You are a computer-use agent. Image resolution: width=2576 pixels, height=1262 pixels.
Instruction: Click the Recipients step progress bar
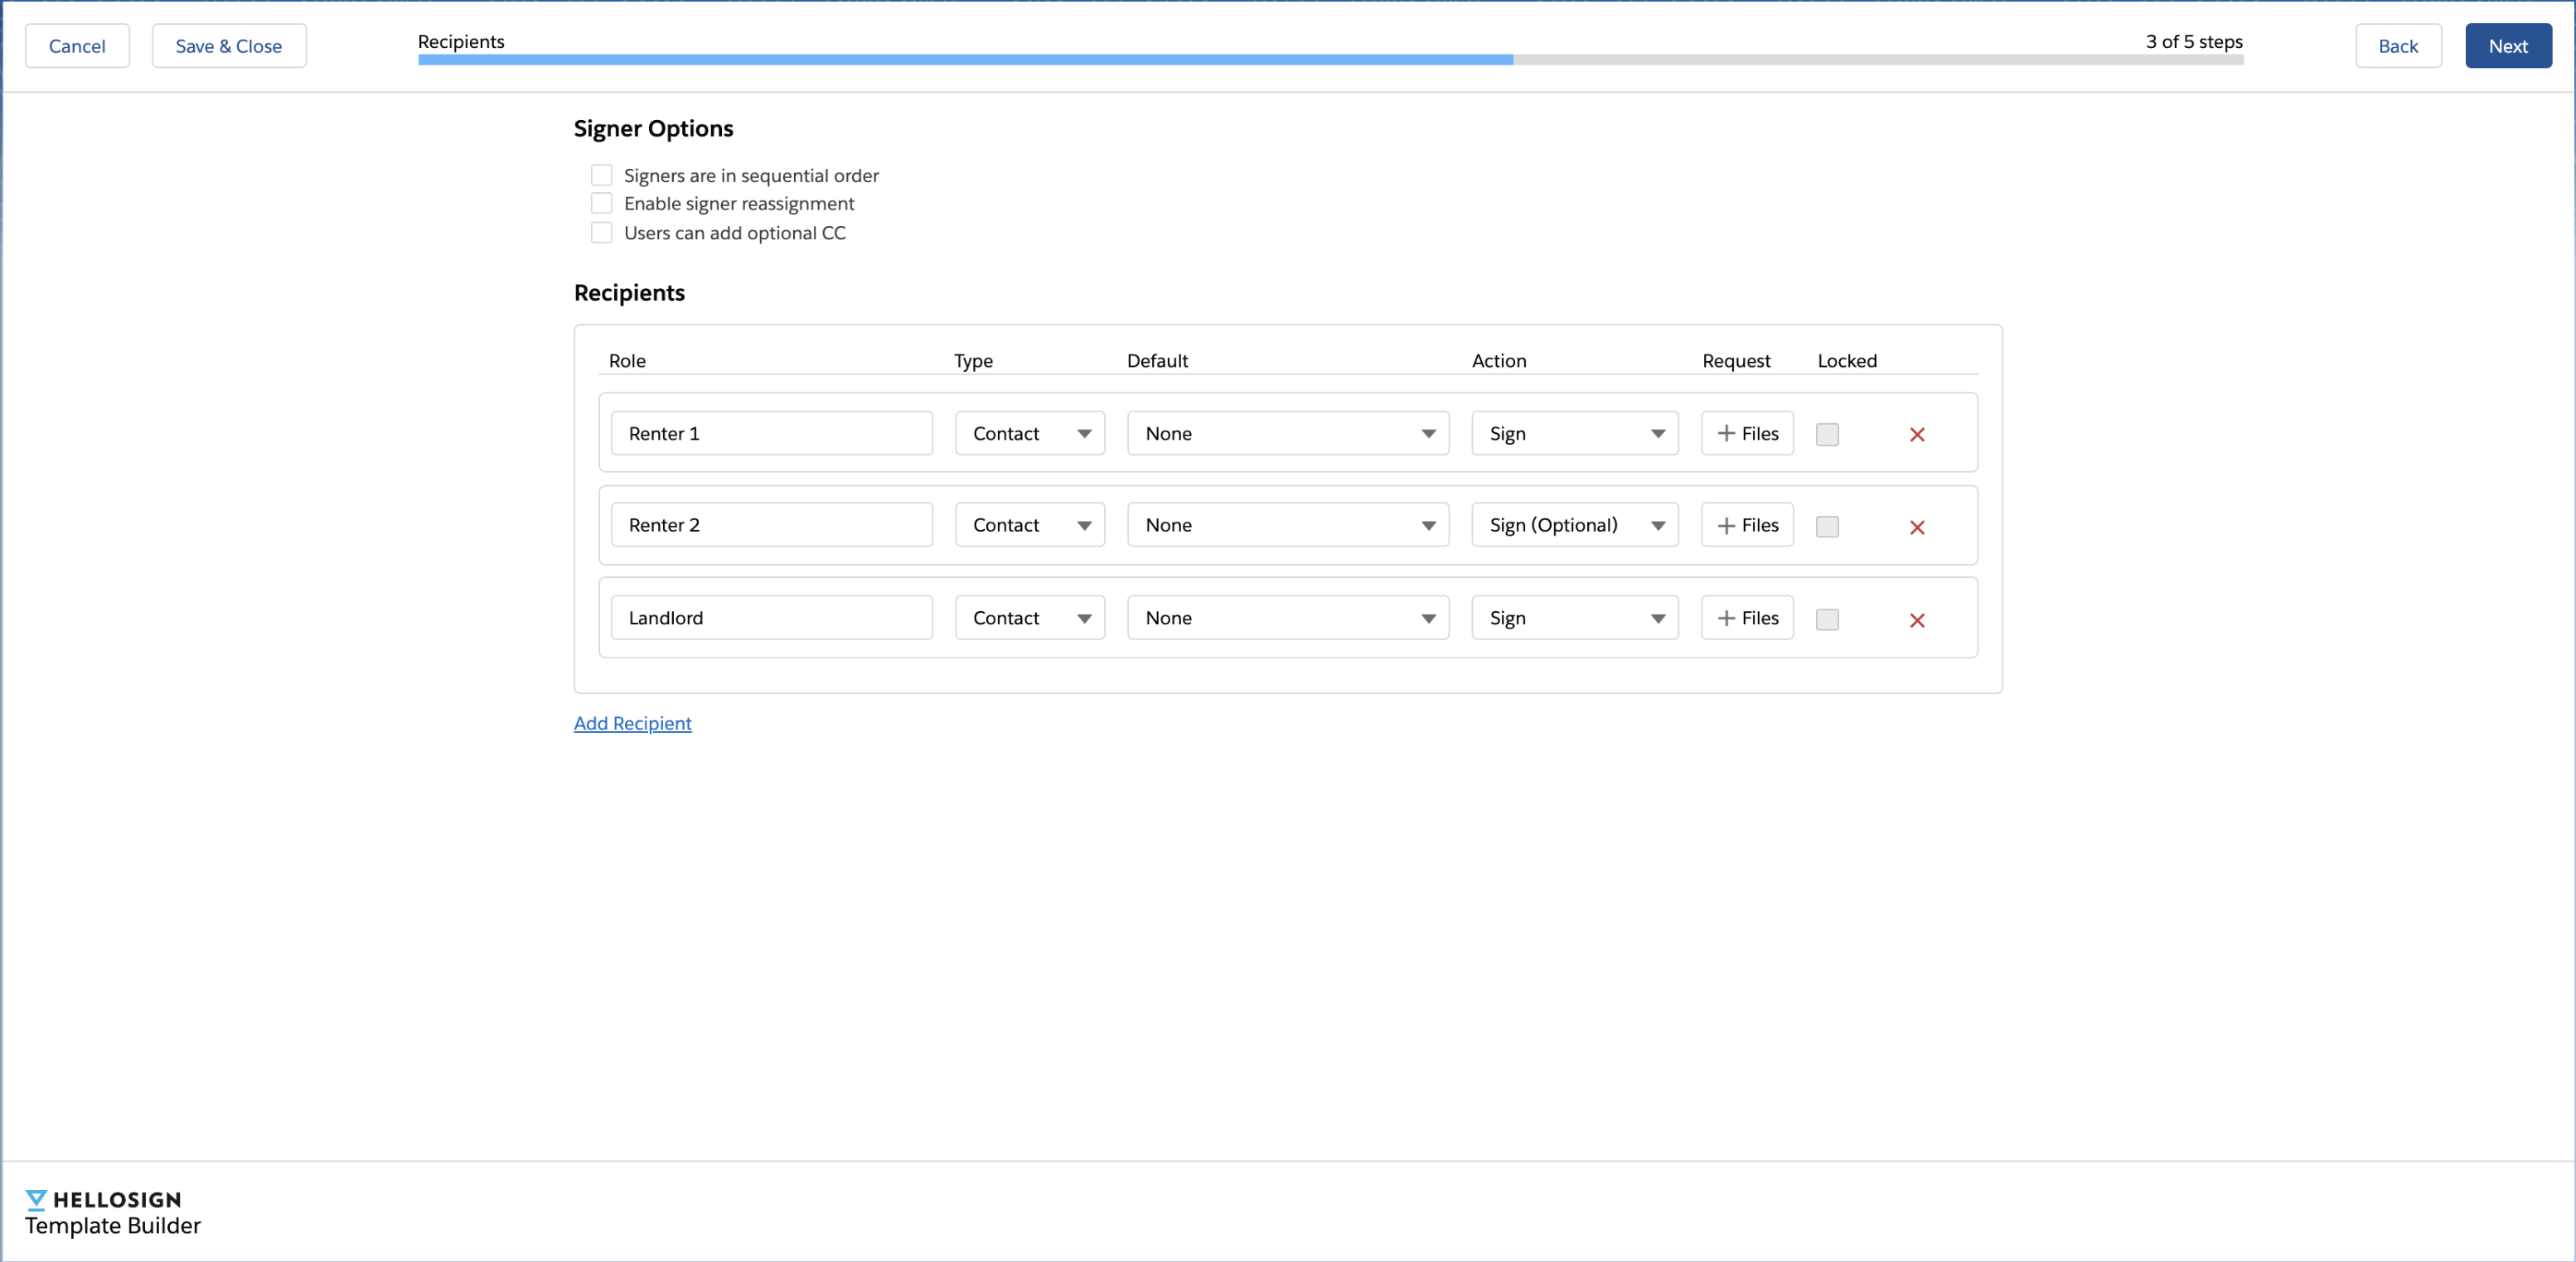pyautogui.click(x=1329, y=60)
